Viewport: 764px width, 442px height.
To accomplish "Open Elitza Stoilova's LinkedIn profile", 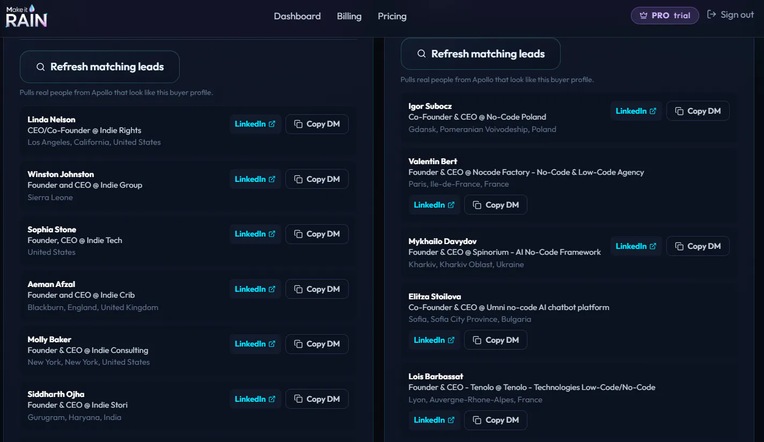I will [x=435, y=340].
